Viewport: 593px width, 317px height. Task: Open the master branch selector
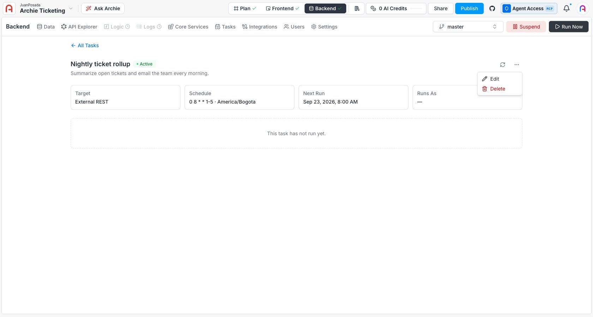[x=468, y=27]
